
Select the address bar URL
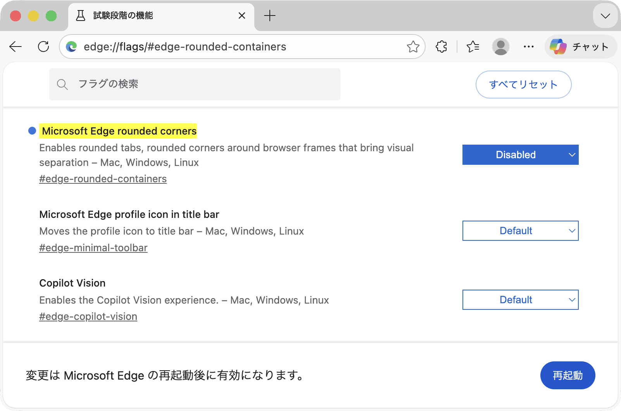pyautogui.click(x=185, y=46)
